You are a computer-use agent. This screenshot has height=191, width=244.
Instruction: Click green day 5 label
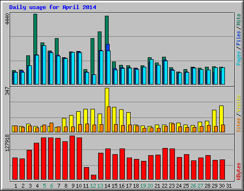44,186
